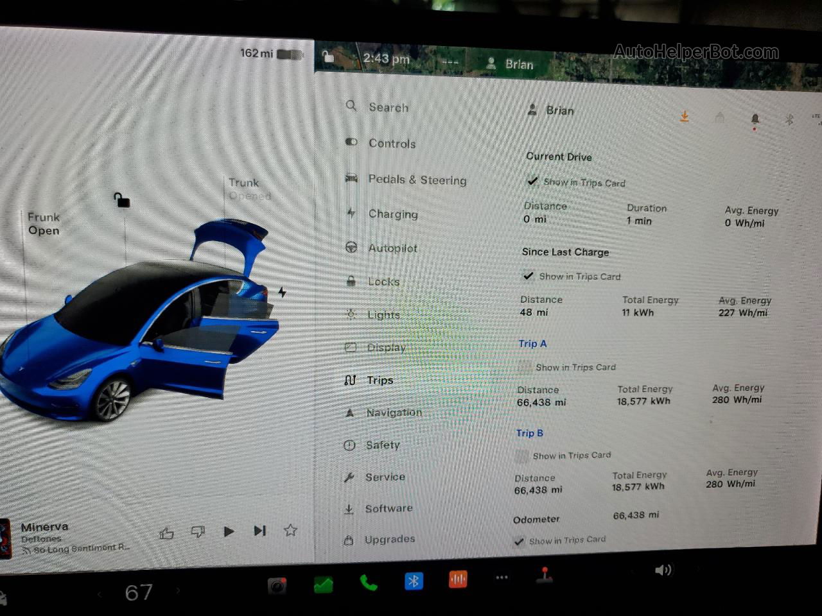Tap the lock icon in status bar
Image resolution: width=822 pixels, height=616 pixels.
coord(328,57)
